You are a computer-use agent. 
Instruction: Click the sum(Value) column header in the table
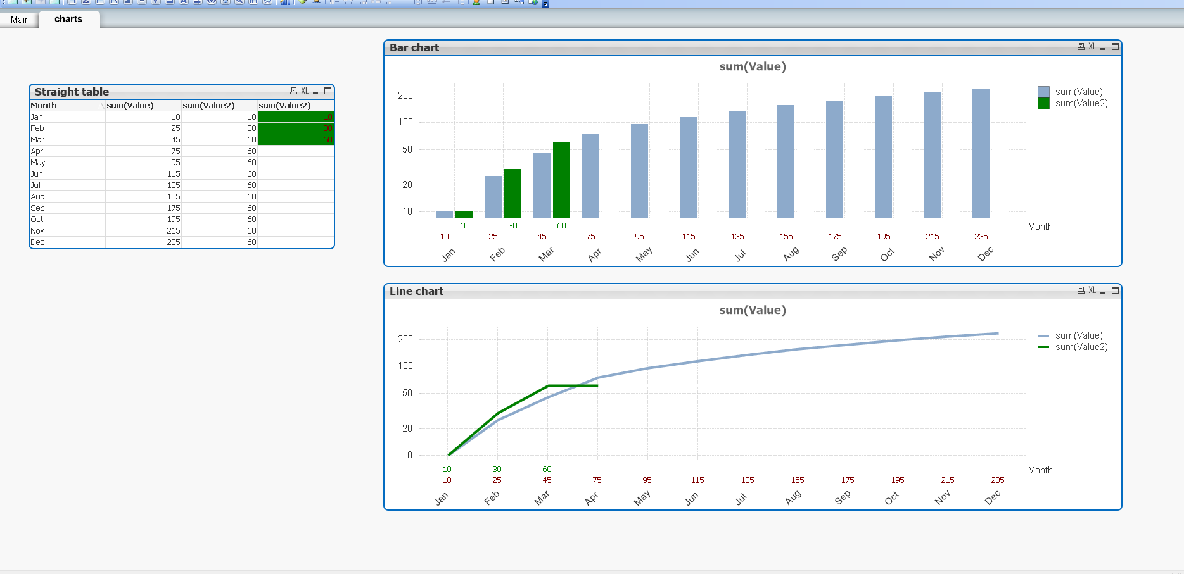(x=143, y=106)
